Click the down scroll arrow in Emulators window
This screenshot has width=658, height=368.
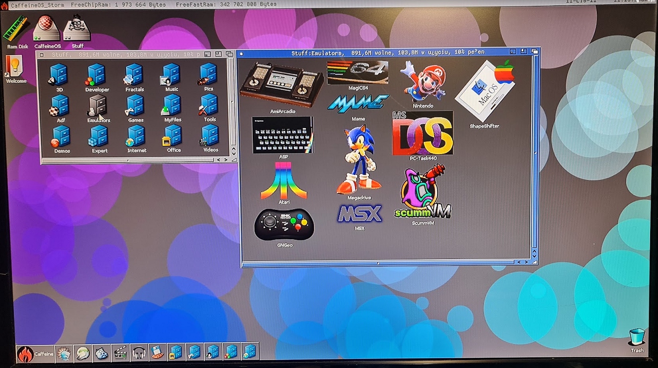[x=534, y=257]
